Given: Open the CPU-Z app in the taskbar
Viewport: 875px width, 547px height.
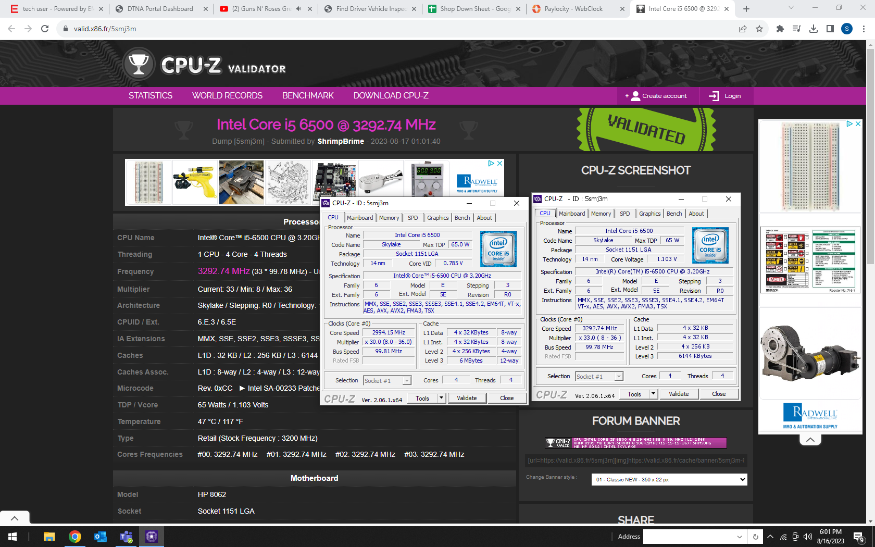Looking at the screenshot, I should (152, 537).
